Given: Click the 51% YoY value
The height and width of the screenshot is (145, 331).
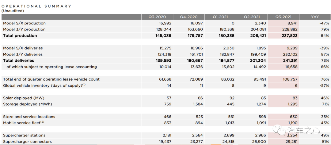Looking at the screenshot, I should tap(325, 142).
